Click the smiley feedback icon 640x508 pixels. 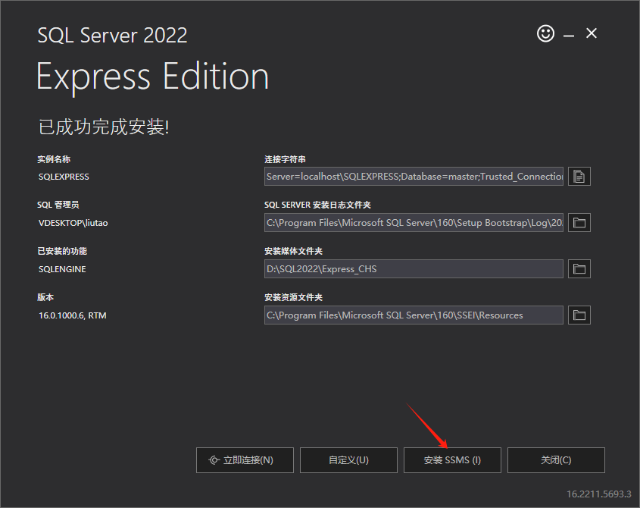pyautogui.click(x=545, y=33)
